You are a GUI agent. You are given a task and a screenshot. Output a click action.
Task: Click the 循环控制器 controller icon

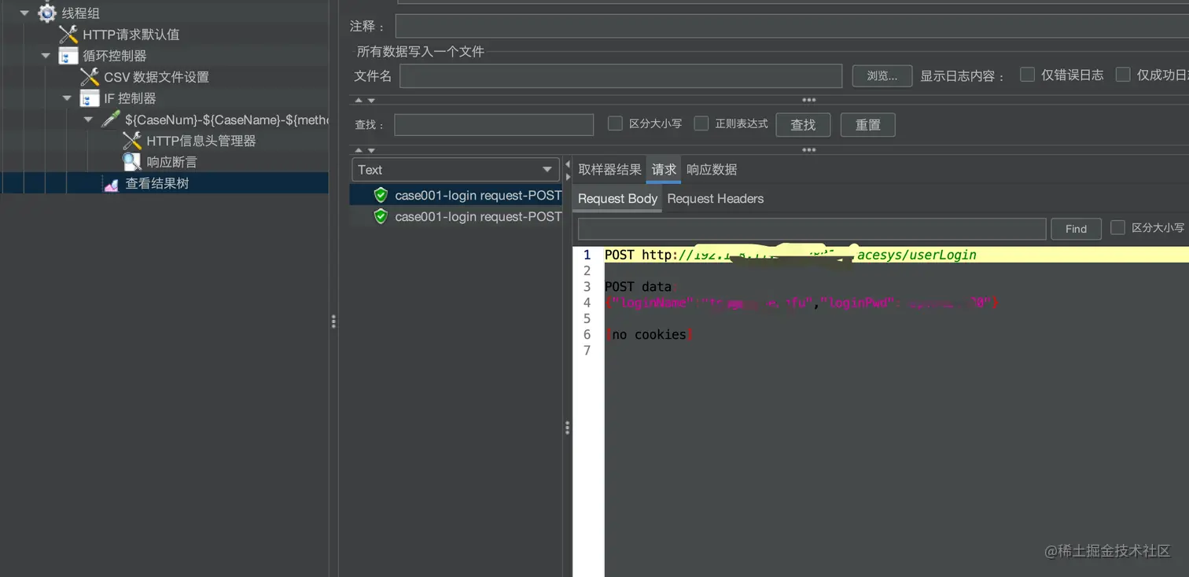(68, 56)
